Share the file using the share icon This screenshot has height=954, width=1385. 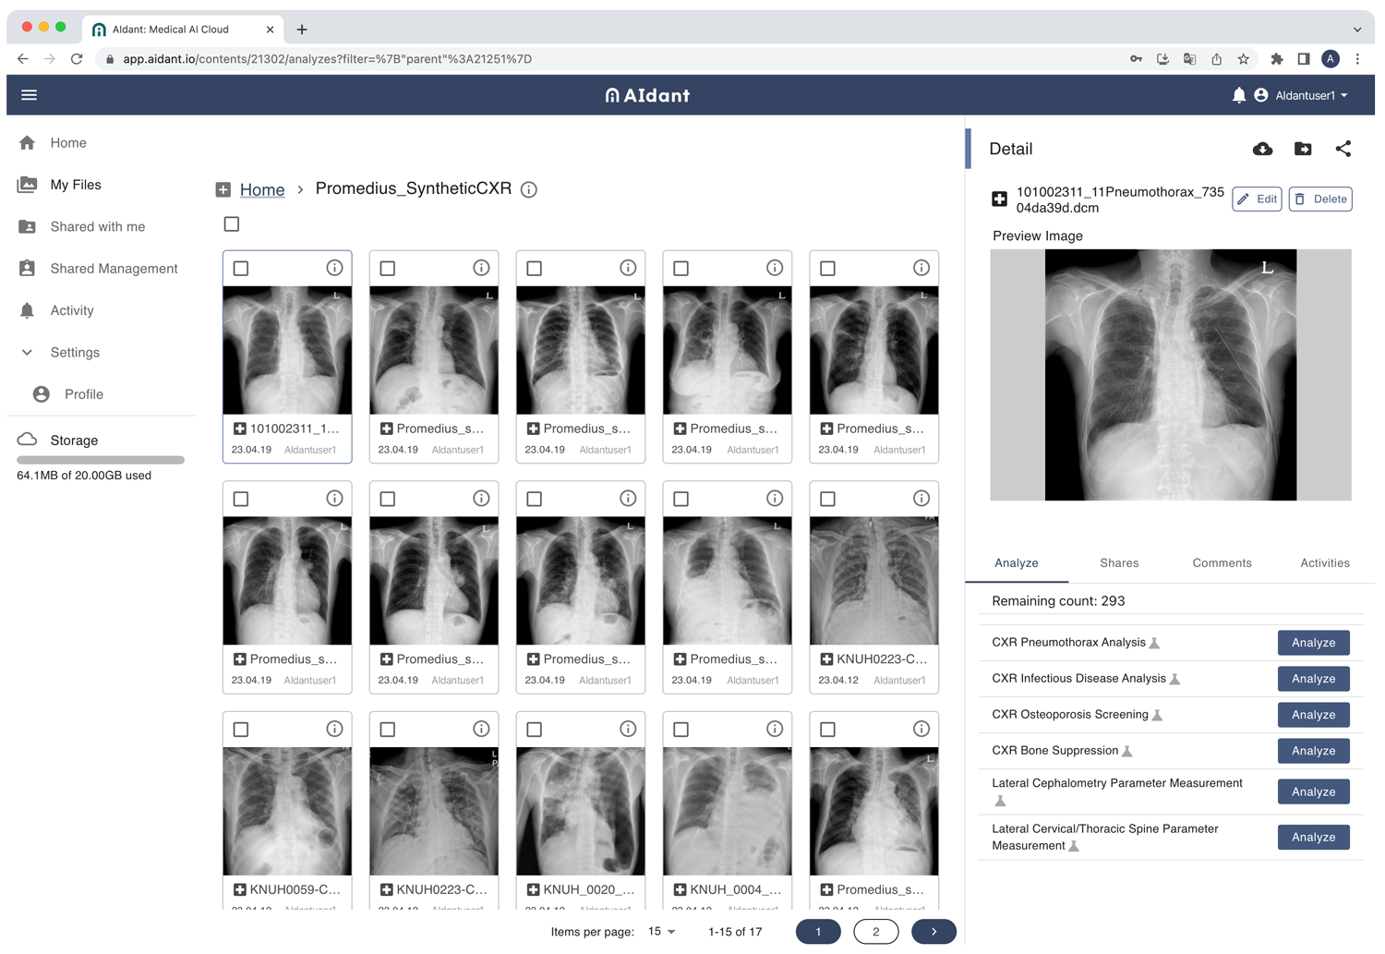1343,149
